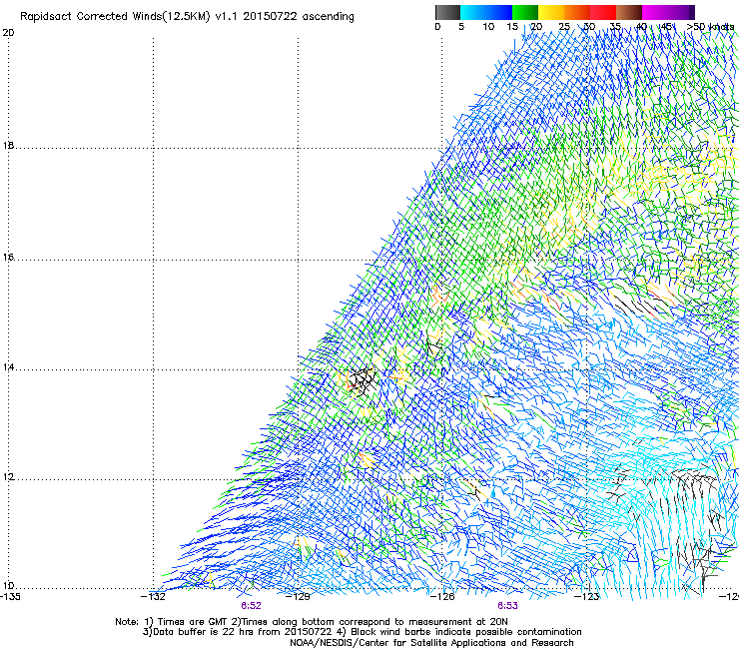Click the latitude label 20
Image resolution: width=739 pixels, height=649 pixels.
pos(8,33)
